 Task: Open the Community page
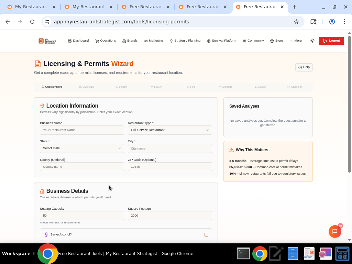point(253,41)
